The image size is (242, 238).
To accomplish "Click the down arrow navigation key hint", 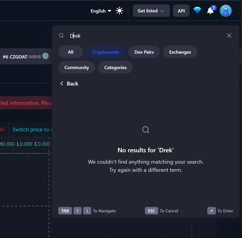I will [87, 211].
